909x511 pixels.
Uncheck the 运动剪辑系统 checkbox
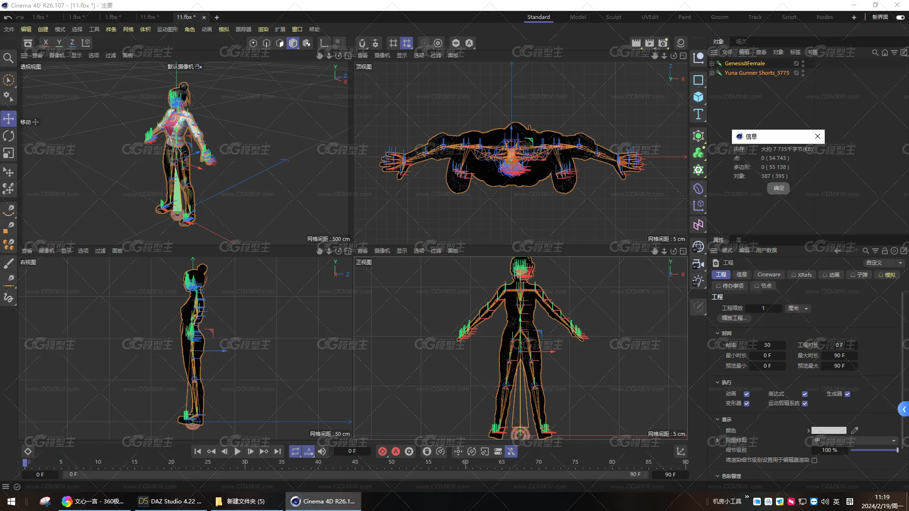pos(805,404)
